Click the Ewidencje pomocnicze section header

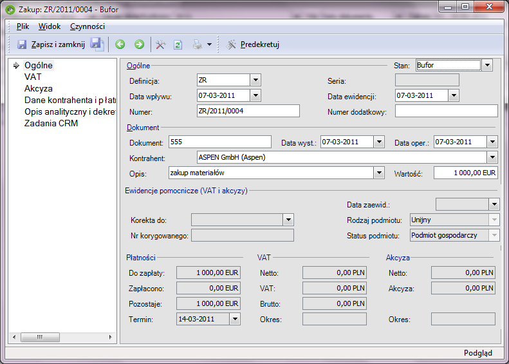[187, 191]
